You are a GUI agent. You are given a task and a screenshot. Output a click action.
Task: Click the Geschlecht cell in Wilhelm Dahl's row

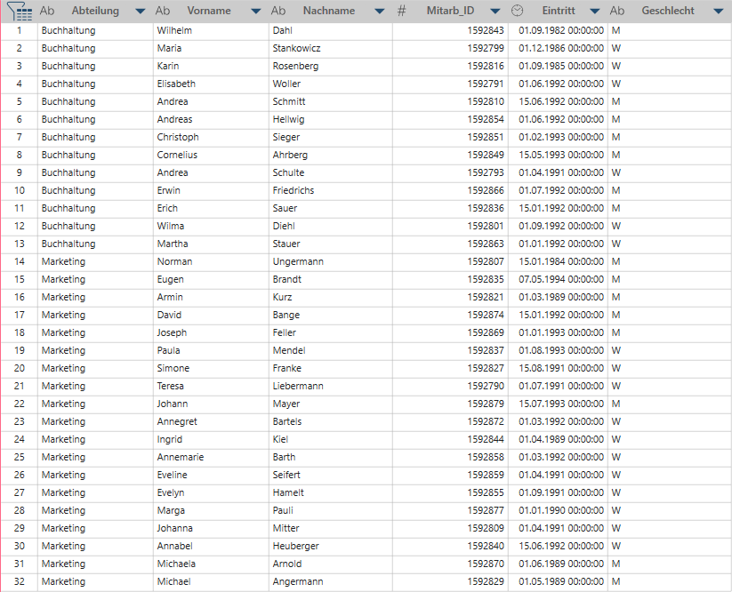(670, 30)
